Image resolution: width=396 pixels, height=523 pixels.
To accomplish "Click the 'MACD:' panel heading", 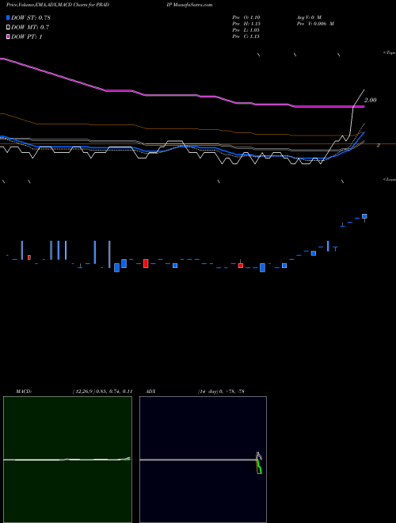I will point(23,391).
